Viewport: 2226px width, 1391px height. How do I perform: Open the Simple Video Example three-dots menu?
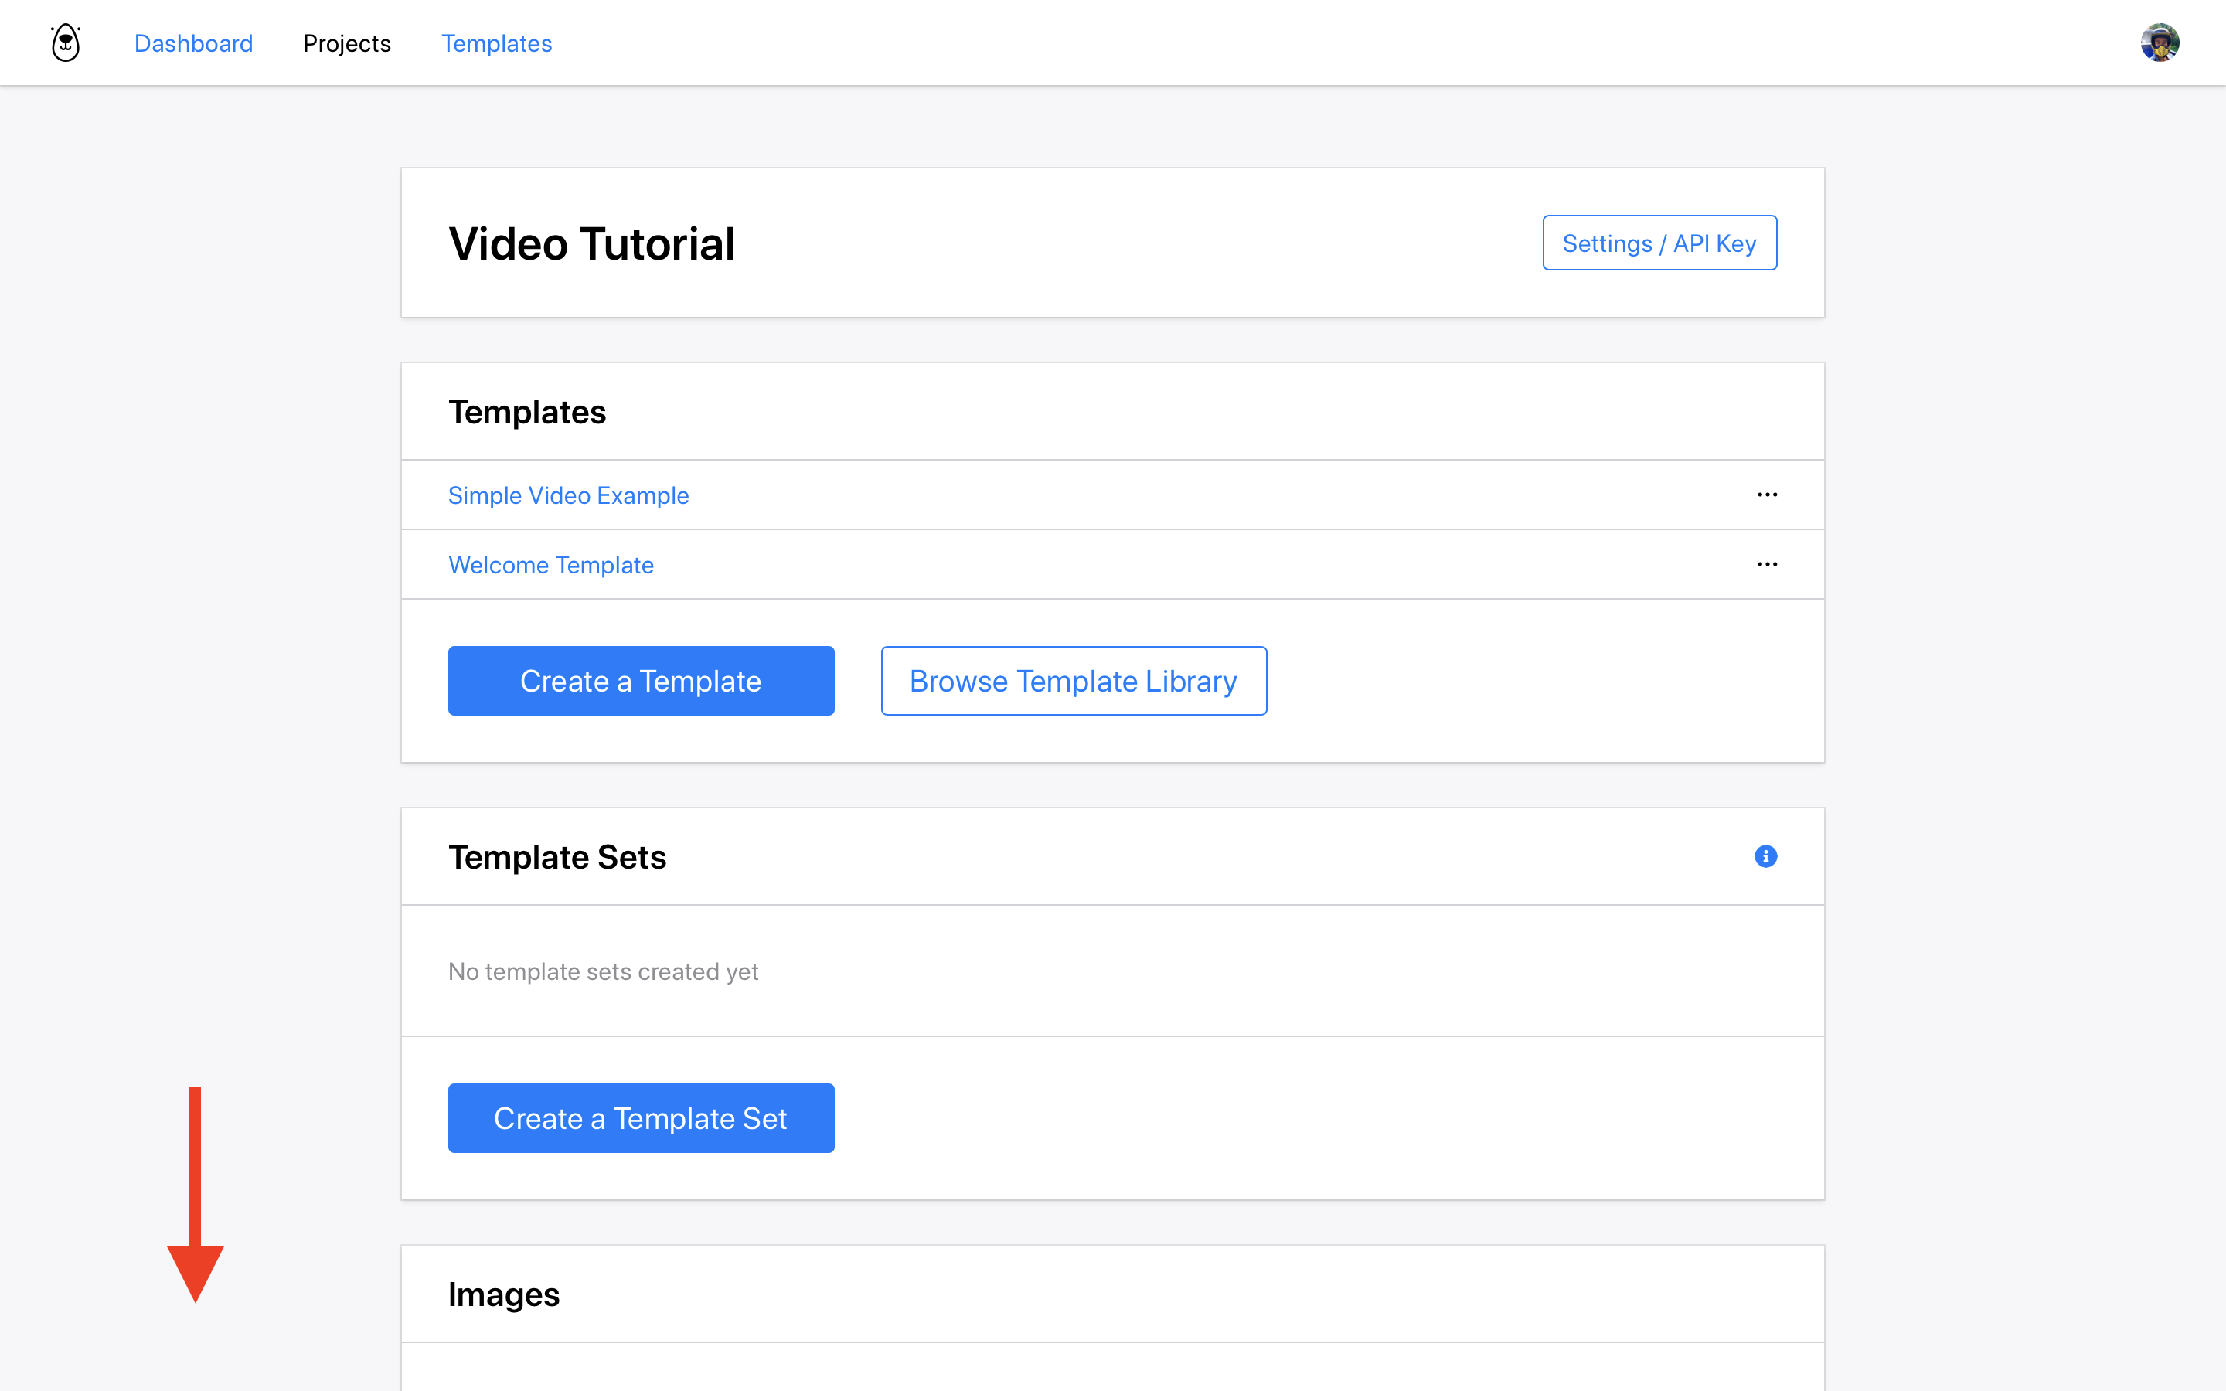point(1767,495)
